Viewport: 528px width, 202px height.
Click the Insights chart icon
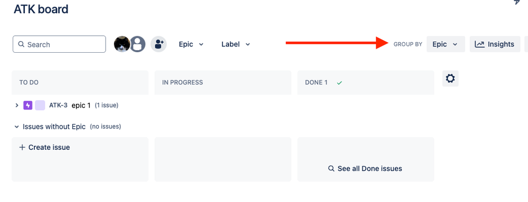(x=479, y=44)
